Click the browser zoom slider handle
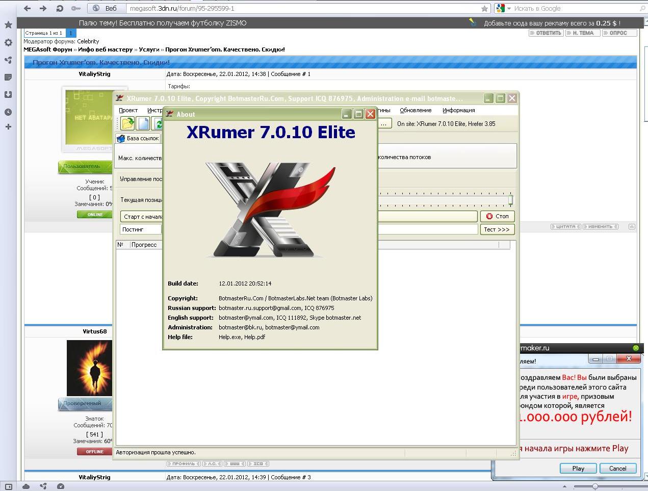The image size is (648, 491). (595, 486)
